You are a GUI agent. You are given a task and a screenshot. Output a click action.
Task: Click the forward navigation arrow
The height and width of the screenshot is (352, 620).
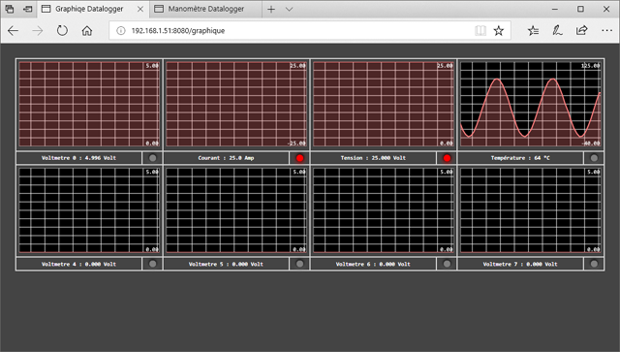[x=38, y=30]
